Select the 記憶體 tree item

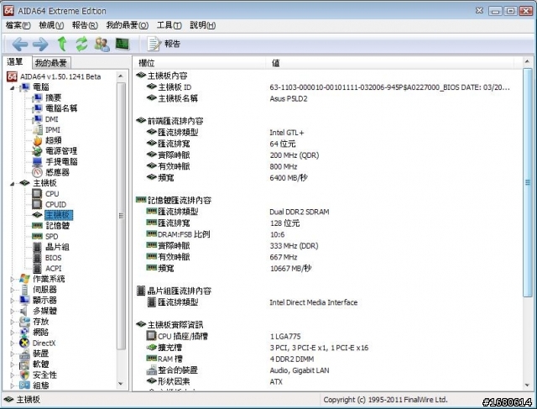click(x=58, y=226)
